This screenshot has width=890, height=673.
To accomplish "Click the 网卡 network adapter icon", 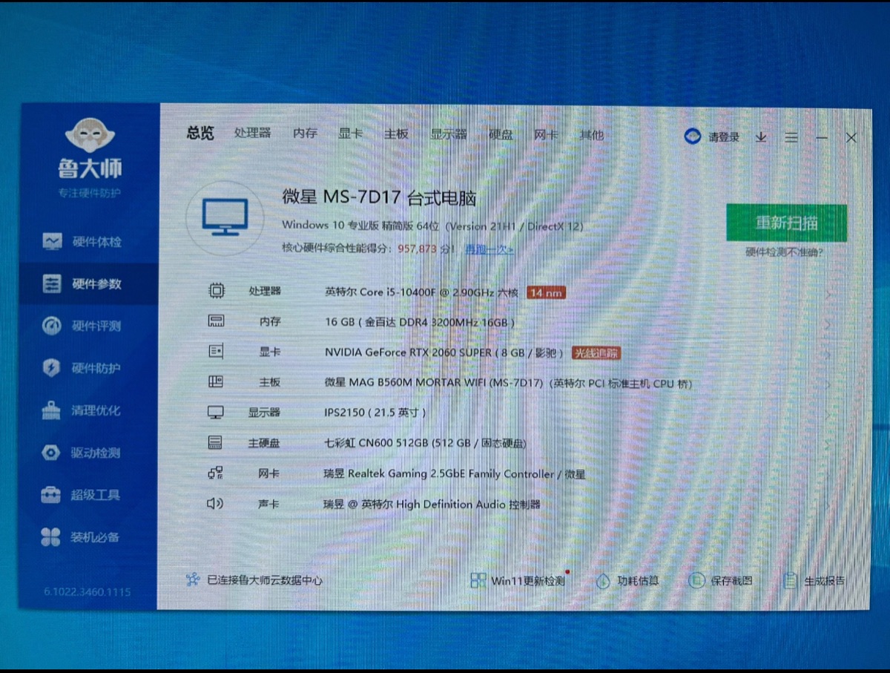I will pos(216,473).
